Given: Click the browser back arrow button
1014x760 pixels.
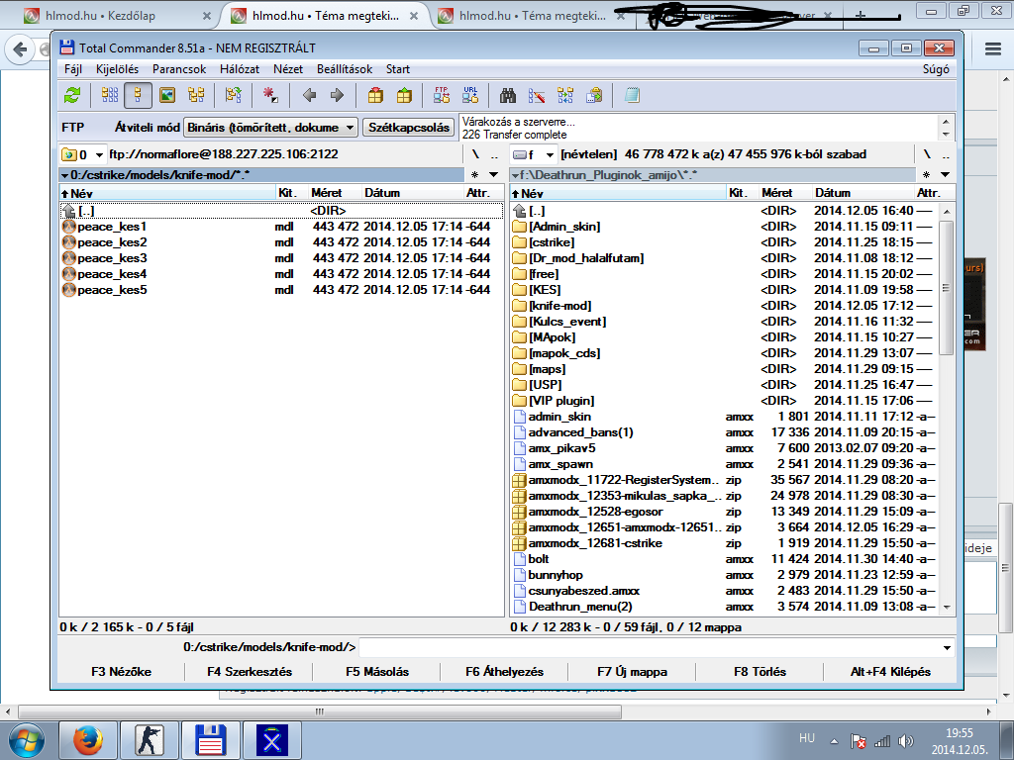Looking at the screenshot, I should click(x=20, y=49).
